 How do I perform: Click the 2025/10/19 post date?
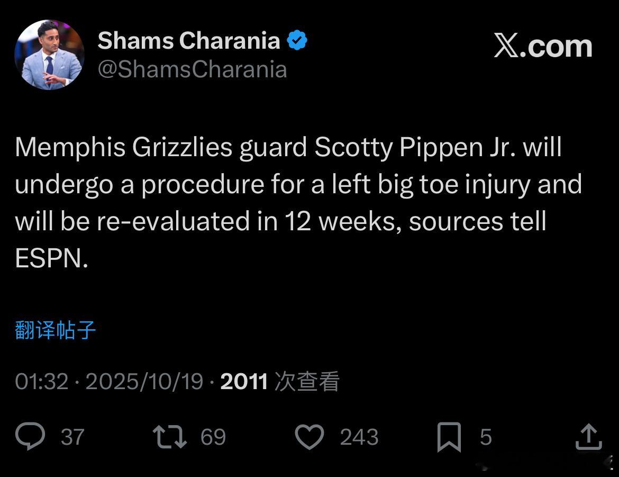click(x=144, y=381)
